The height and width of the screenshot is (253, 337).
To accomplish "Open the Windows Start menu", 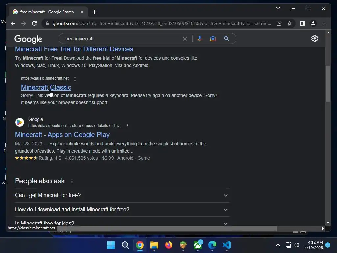I will click(111, 245).
